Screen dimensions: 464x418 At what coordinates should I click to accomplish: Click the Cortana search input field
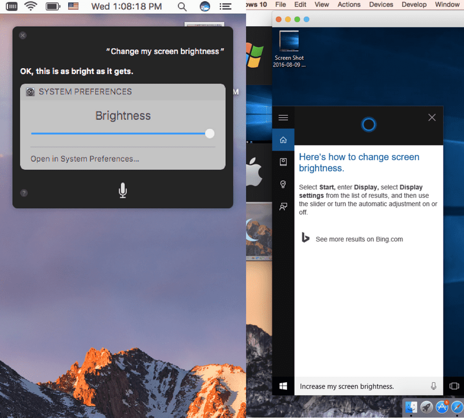pyautogui.click(x=368, y=386)
